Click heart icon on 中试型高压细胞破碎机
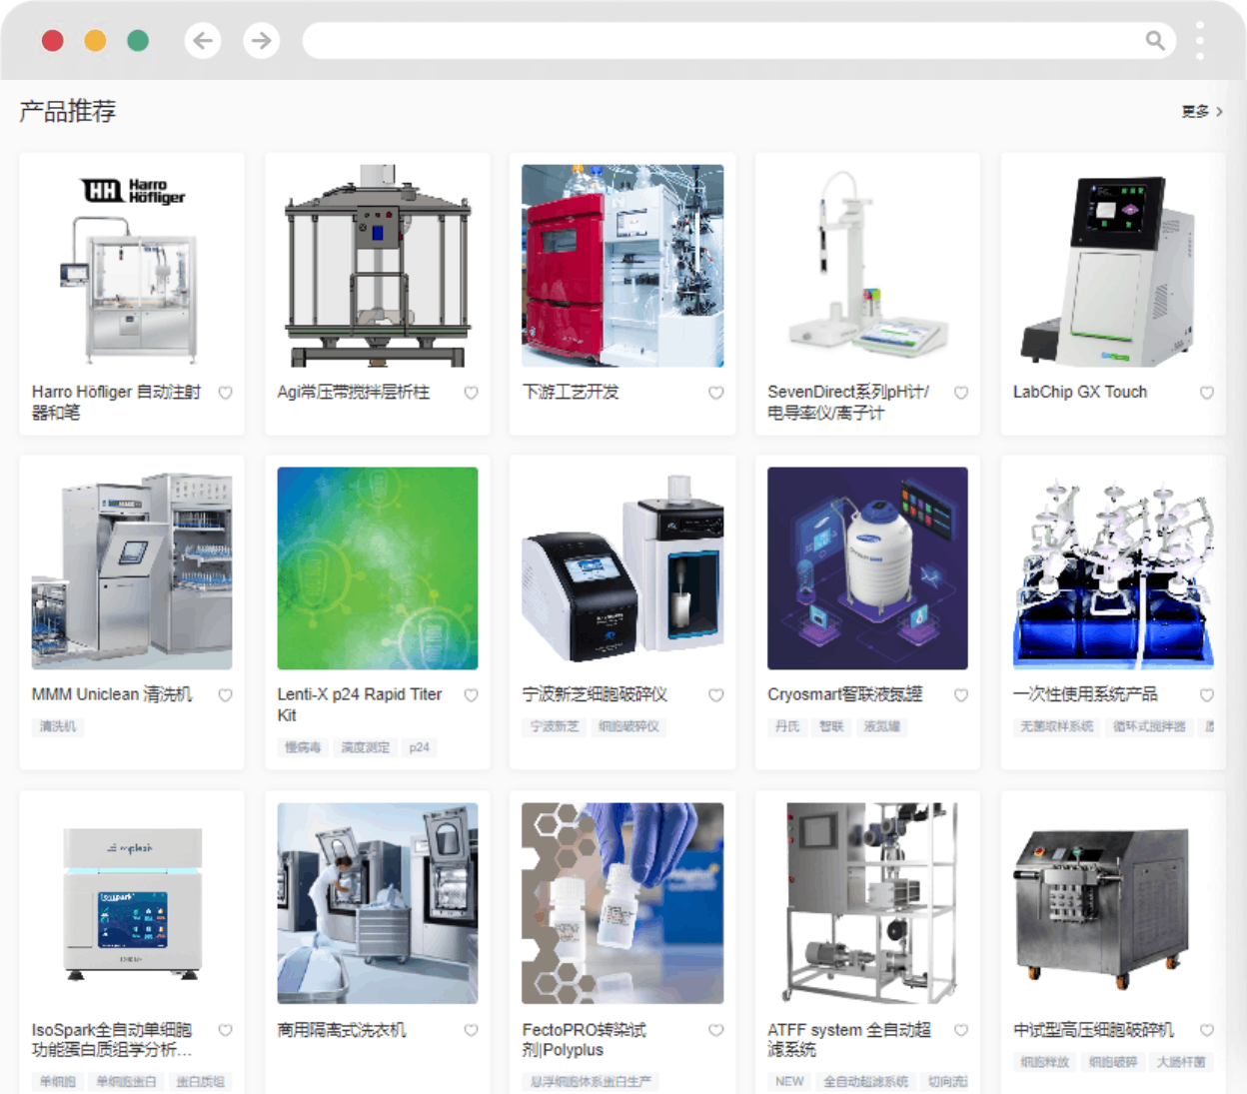Image resolution: width=1247 pixels, height=1094 pixels. pos(1207,1030)
